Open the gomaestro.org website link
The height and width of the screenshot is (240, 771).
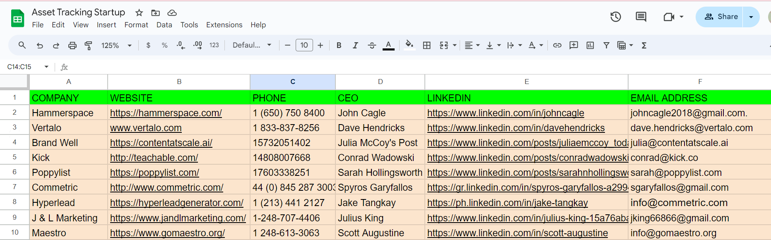167,233
